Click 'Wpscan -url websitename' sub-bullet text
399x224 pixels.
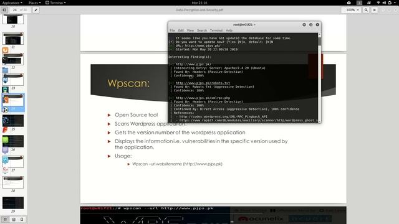click(177, 164)
